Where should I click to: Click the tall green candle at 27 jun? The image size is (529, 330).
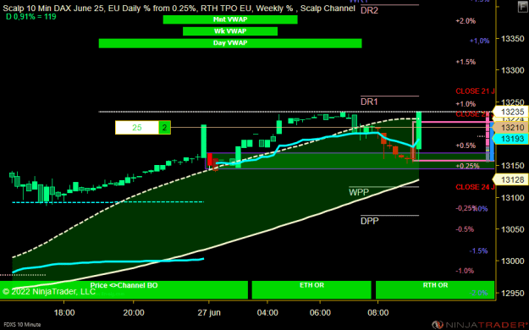click(x=204, y=141)
